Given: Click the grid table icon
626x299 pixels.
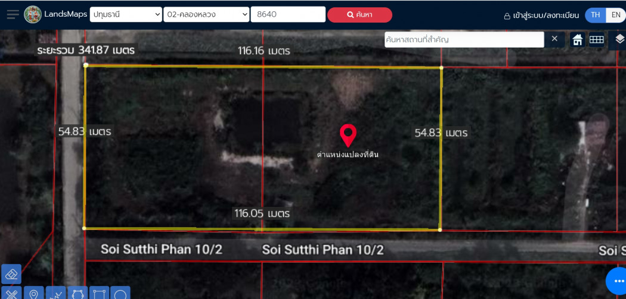Looking at the screenshot, I should [596, 40].
